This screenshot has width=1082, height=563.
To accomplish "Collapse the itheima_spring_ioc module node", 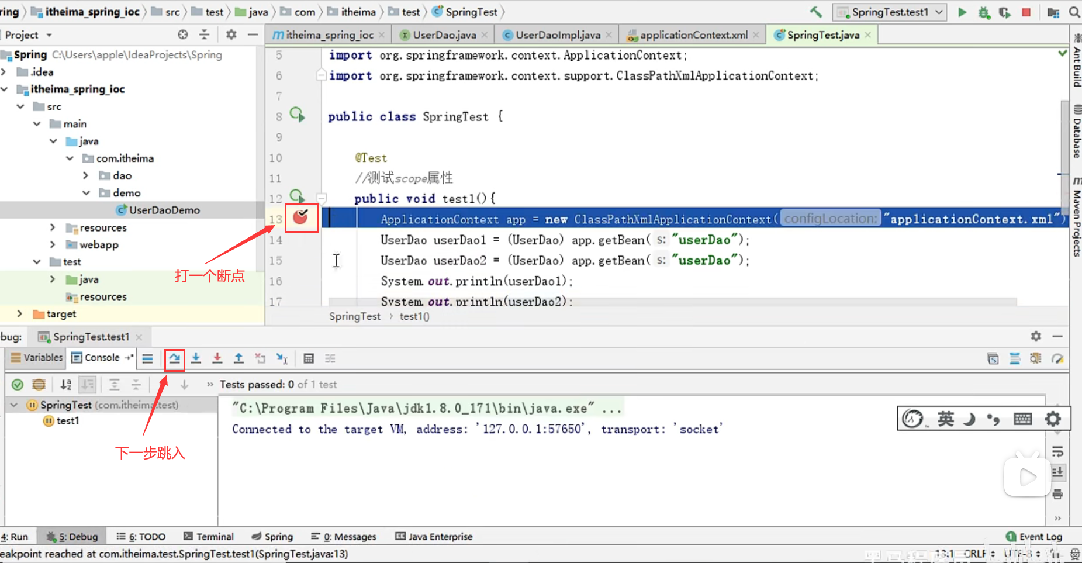I will tap(5, 89).
